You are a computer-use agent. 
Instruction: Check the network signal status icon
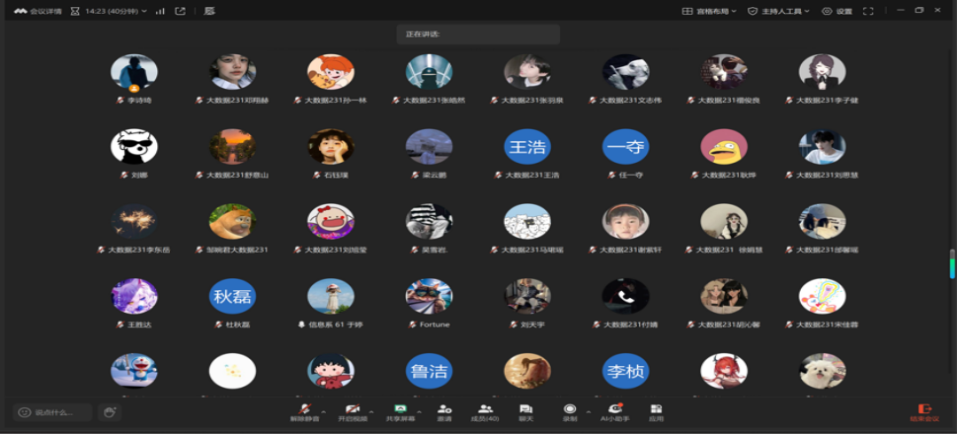pyautogui.click(x=160, y=11)
